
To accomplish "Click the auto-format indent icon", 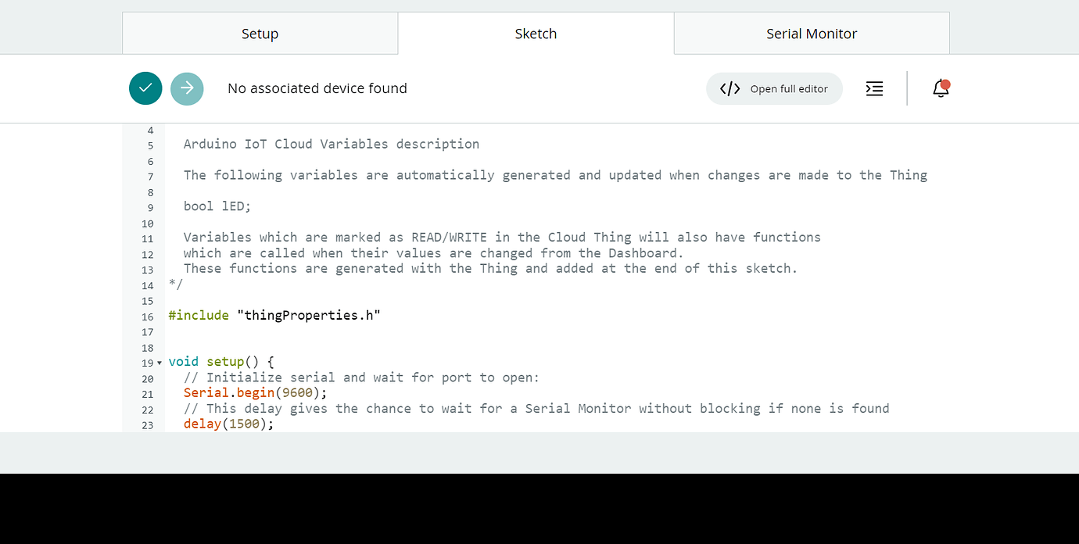I will click(x=874, y=88).
